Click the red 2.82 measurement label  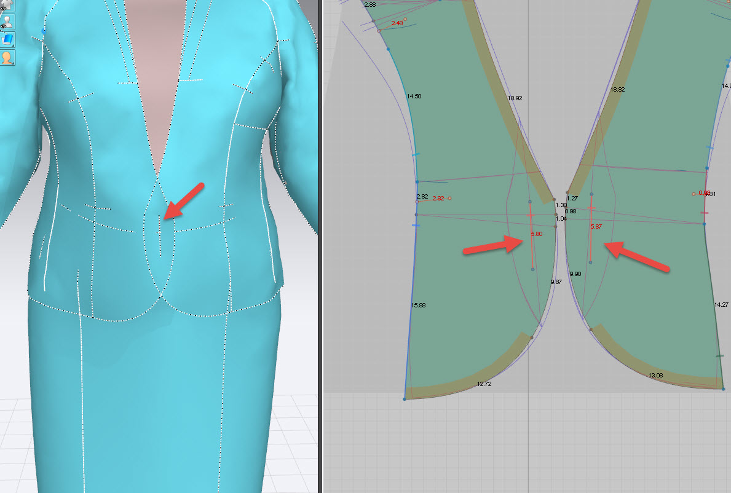(x=438, y=198)
